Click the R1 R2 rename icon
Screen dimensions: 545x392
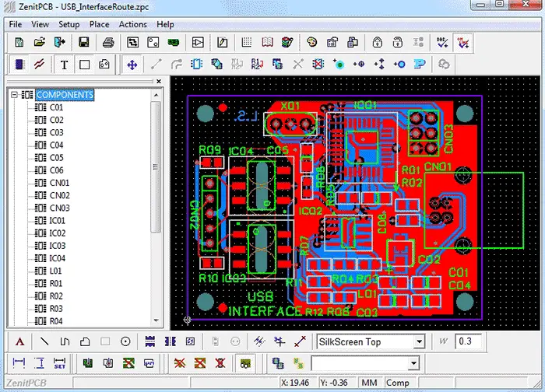[x=257, y=65]
